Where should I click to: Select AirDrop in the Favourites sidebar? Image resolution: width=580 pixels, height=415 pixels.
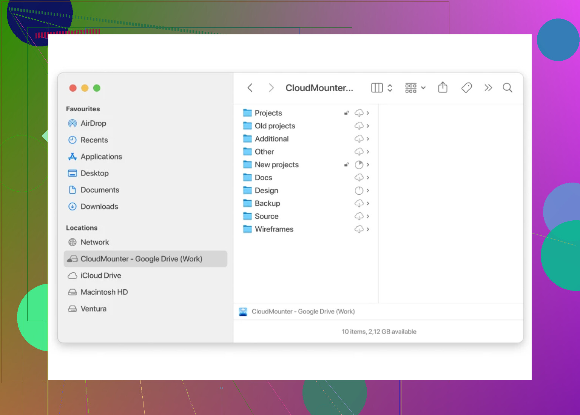tap(93, 123)
